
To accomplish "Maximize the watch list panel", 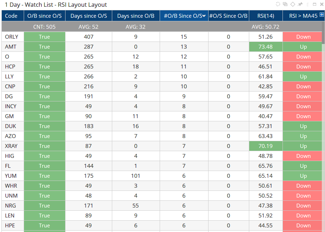I will (x=314, y=4).
